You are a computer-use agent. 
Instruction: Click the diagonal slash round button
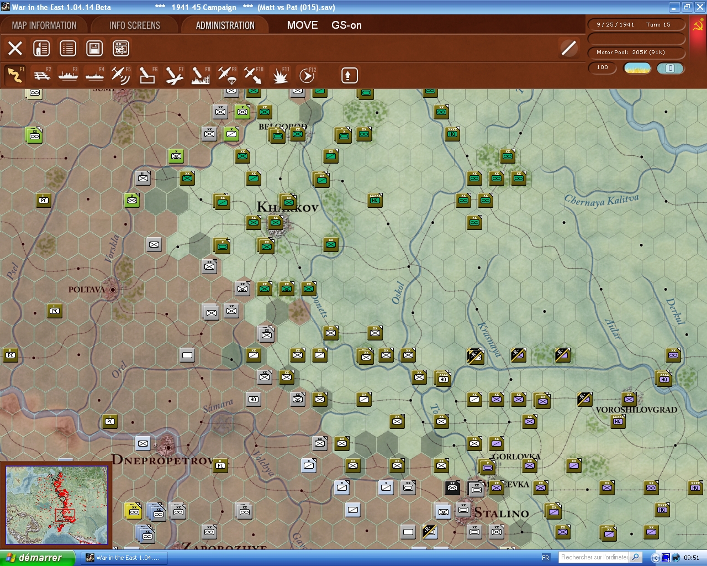click(x=568, y=48)
